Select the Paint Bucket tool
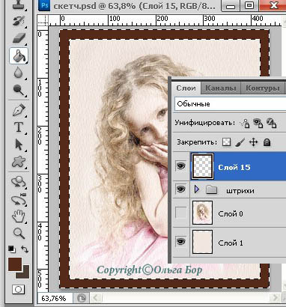The width and height of the screenshot is (286, 307). click(x=19, y=56)
